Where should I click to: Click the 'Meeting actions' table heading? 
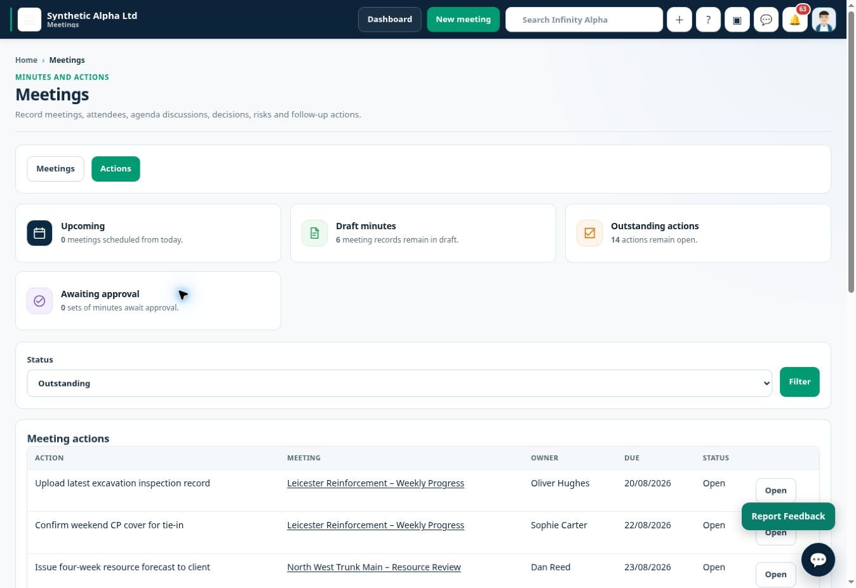pos(68,439)
